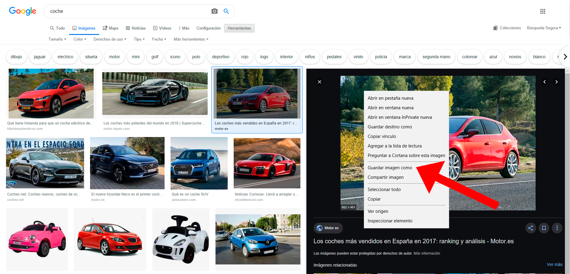Open the Tamaño filter dropdown
This screenshot has width=570, height=274.
pyautogui.click(x=57, y=39)
